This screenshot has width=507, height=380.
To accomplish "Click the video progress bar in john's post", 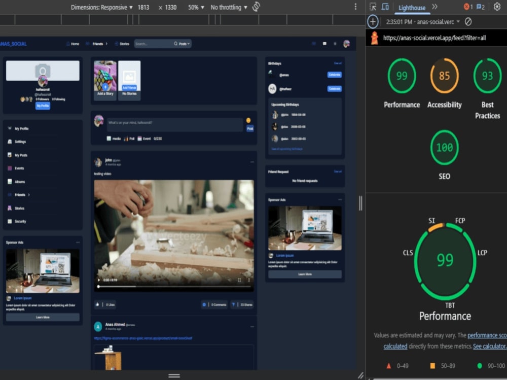I will [x=174, y=287].
